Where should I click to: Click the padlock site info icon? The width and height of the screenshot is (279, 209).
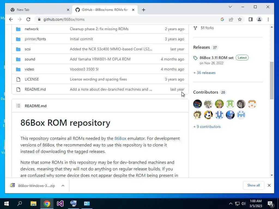39,19
